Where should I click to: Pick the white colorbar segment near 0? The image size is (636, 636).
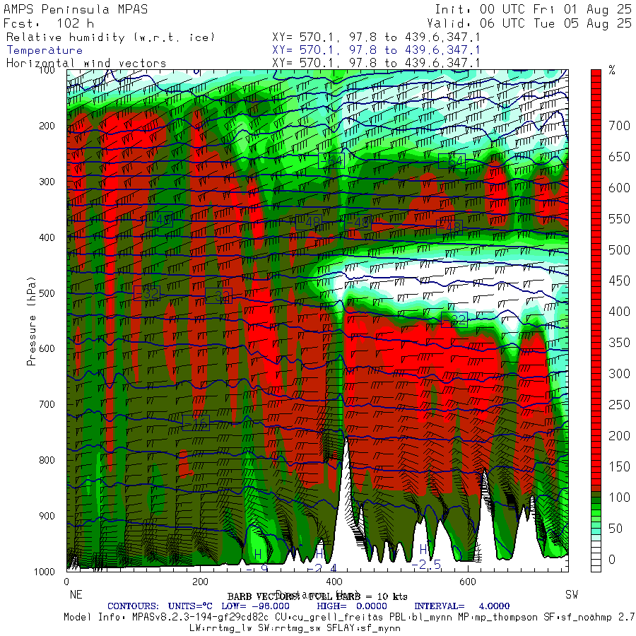pos(596,557)
